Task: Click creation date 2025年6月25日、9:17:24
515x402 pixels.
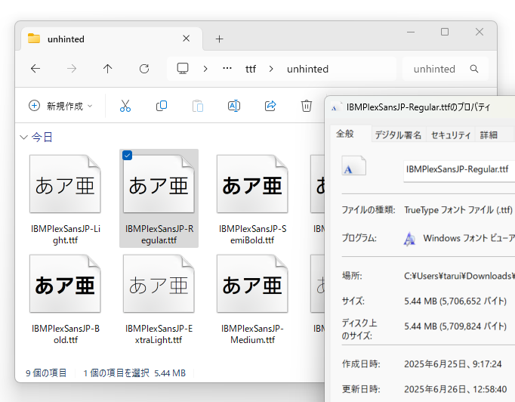Action: pyautogui.click(x=453, y=364)
